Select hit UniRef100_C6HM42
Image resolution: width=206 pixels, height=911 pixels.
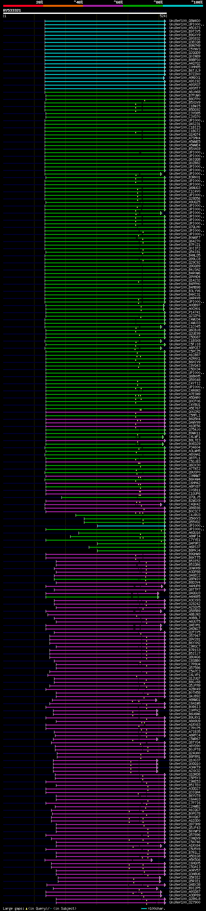click(x=184, y=483)
